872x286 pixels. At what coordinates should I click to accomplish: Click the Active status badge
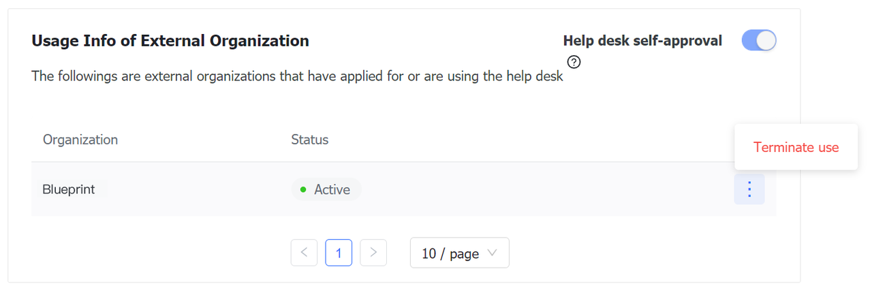(326, 190)
